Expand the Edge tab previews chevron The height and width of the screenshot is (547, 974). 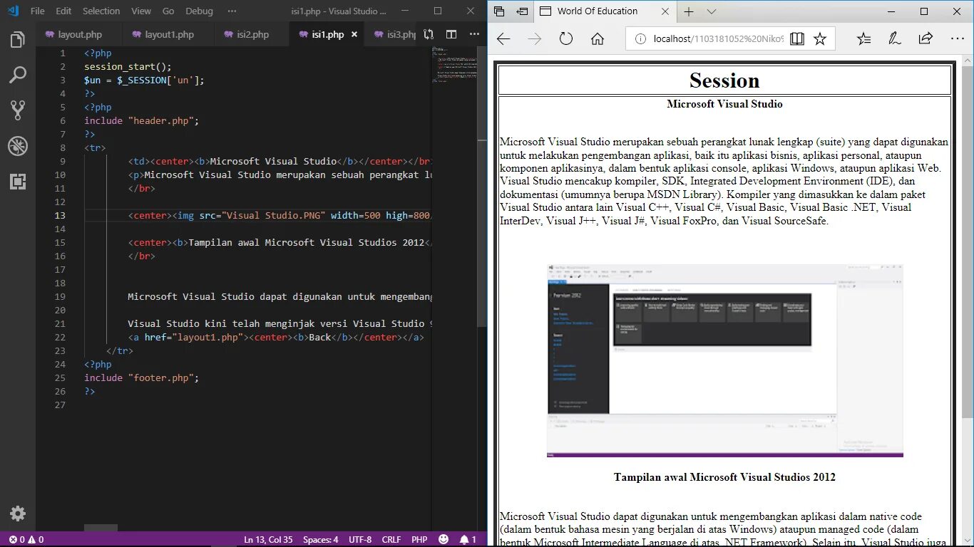click(x=712, y=11)
